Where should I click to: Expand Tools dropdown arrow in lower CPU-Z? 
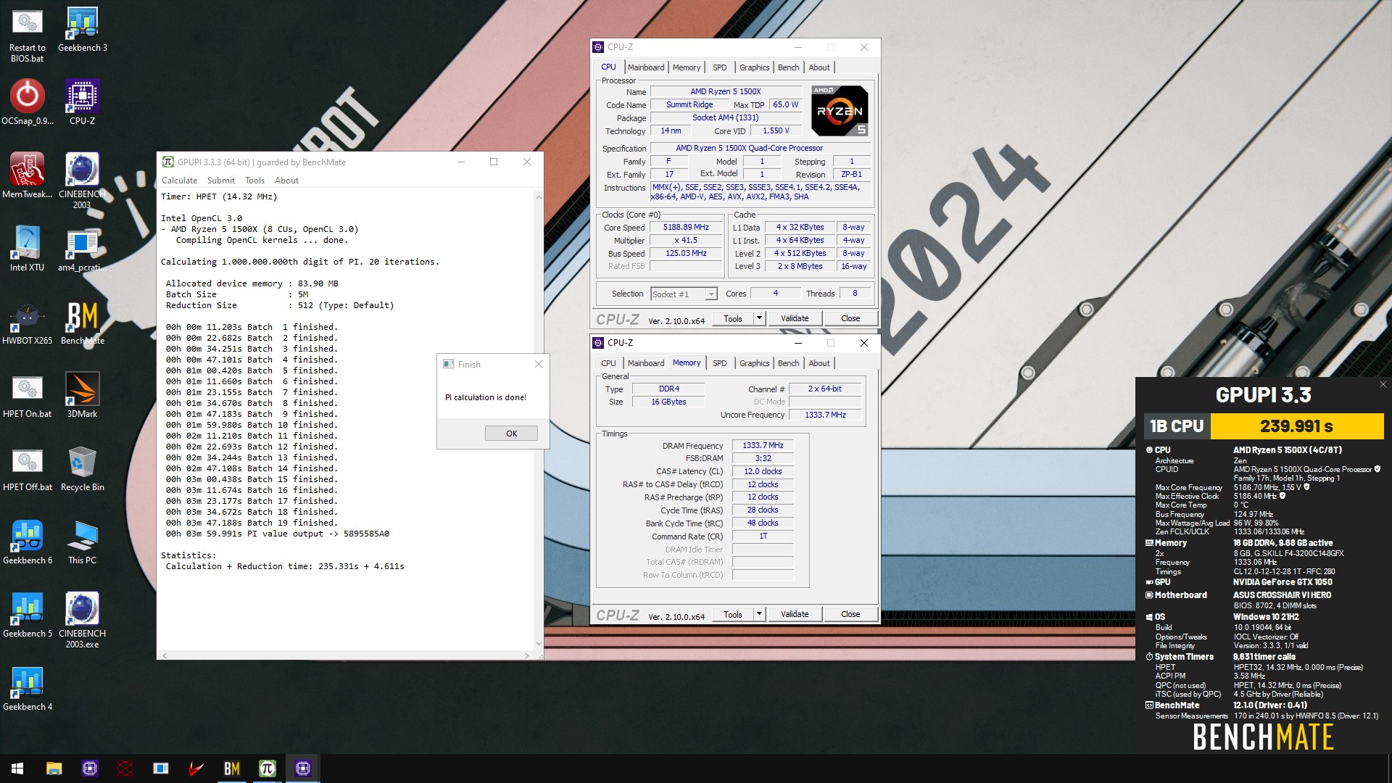coord(759,614)
